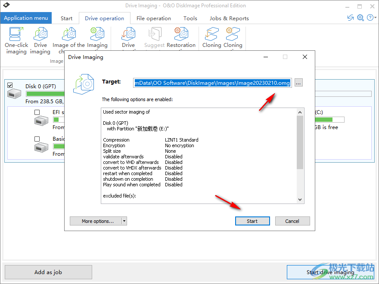Click the Suggest restoration icon
The height and width of the screenshot is (284, 379).
tap(155, 34)
